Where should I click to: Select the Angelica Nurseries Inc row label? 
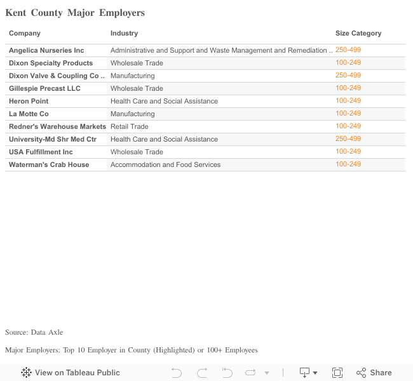[46, 50]
